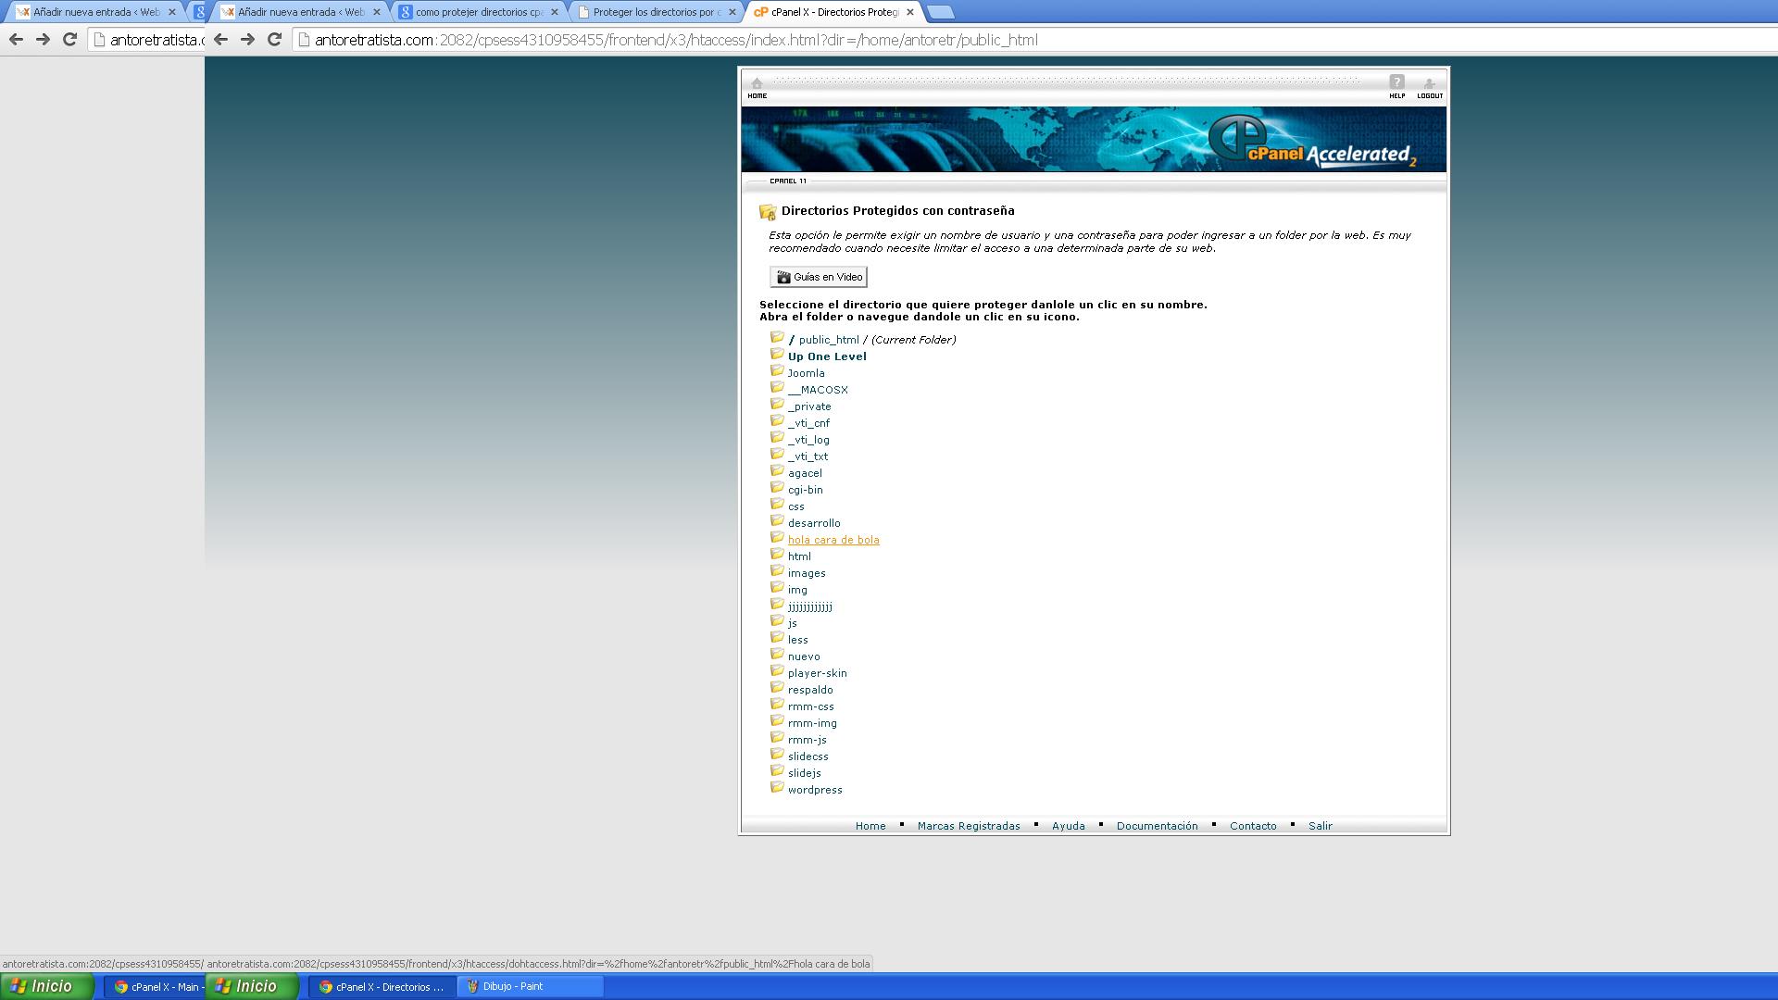Screen dimensions: 1778x1000
Task: Select the 'hola cara de bola' directory link
Action: [x=833, y=540]
